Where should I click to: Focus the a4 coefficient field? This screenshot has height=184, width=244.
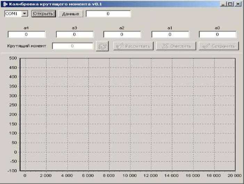26,34
